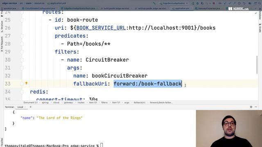Click the 'redis:' key on line 34
This screenshot has width=262, height=147.
39,91
